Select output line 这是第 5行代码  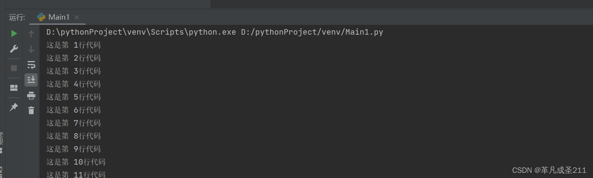pyautogui.click(x=74, y=97)
